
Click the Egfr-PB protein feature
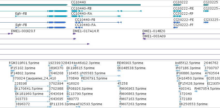pyautogui.click(x=41, y=28)
